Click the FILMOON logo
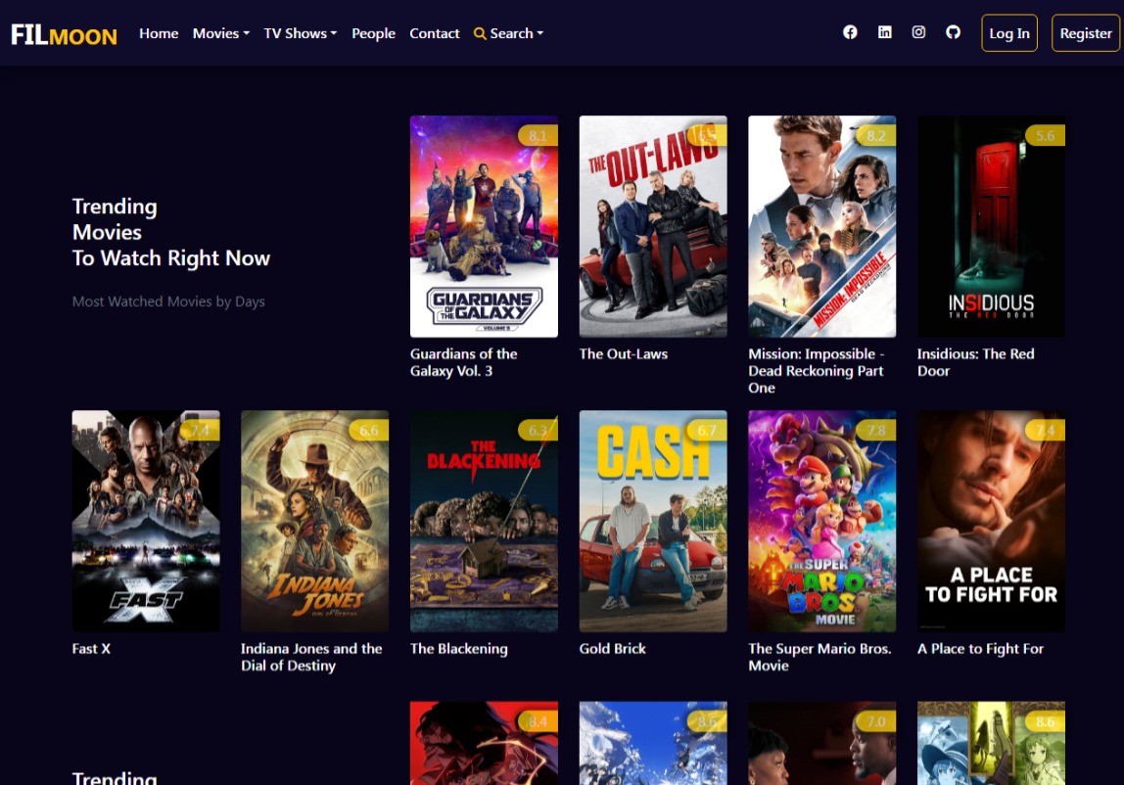 pos(64,35)
